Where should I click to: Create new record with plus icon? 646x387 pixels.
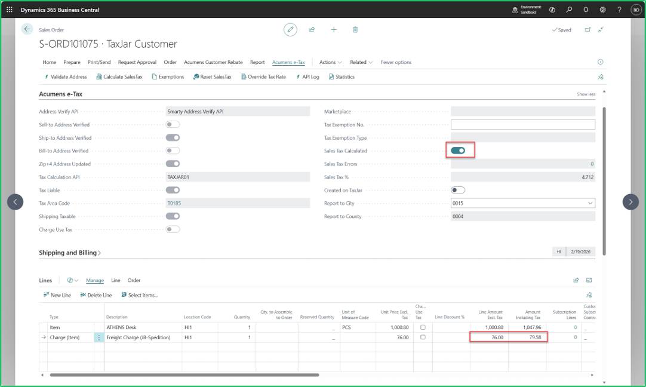[x=334, y=30]
